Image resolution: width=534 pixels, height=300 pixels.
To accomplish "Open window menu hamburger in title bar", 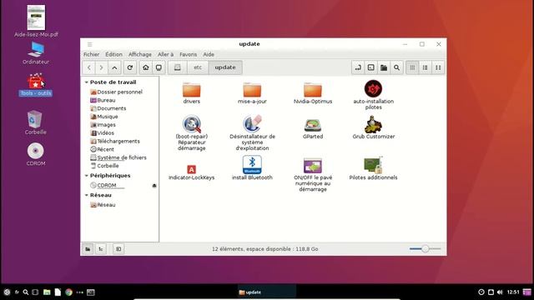I will [89, 44].
